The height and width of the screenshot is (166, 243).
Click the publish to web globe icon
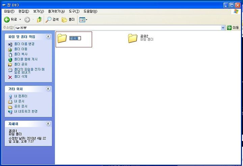10,60
